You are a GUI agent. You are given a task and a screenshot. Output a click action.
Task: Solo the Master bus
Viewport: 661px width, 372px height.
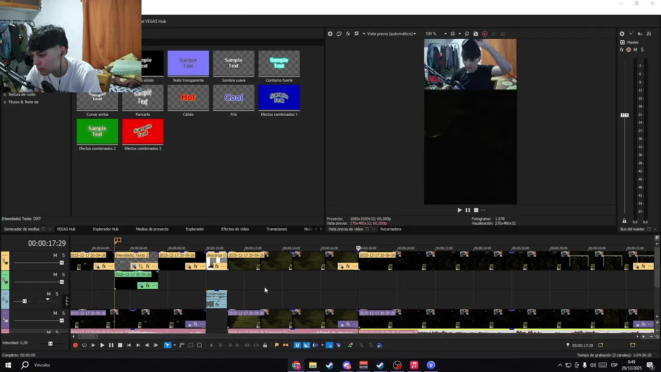pos(642,50)
